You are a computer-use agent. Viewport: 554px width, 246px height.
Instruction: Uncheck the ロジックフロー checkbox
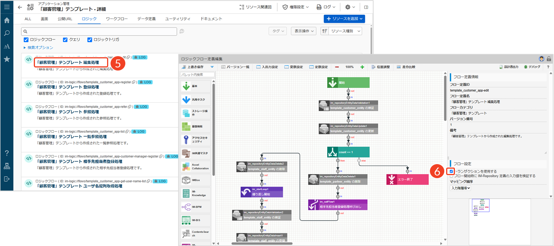(26, 40)
